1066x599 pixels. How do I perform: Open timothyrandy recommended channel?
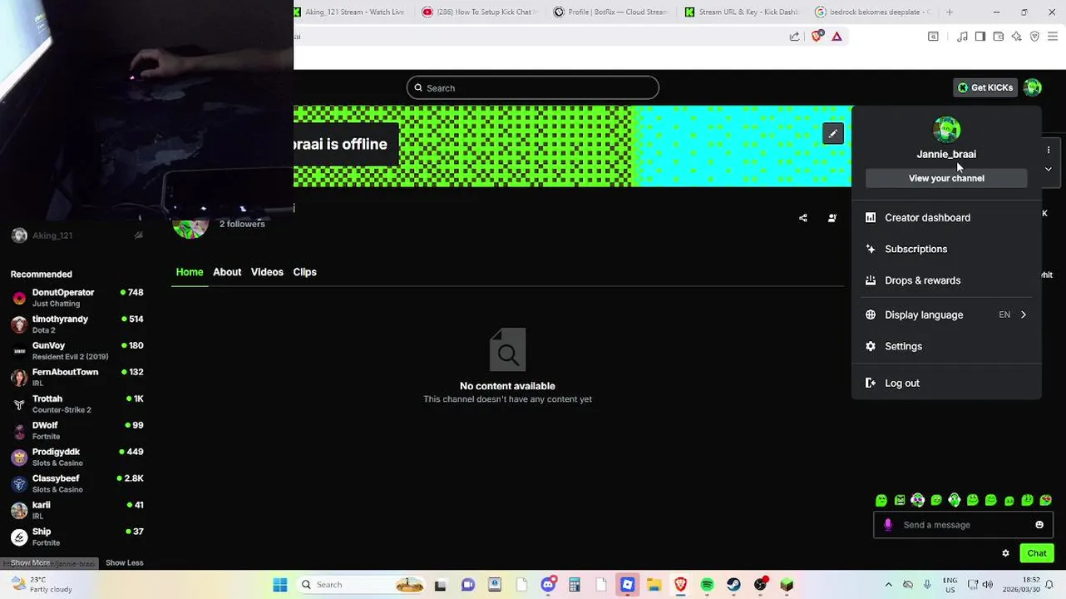pyautogui.click(x=76, y=324)
